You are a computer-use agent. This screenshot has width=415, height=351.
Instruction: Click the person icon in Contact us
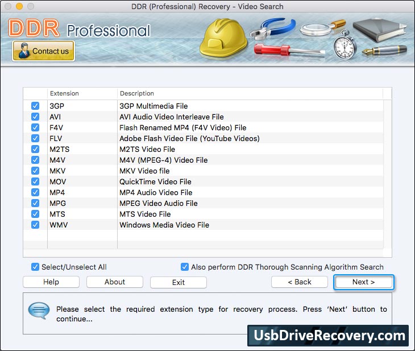(24, 51)
